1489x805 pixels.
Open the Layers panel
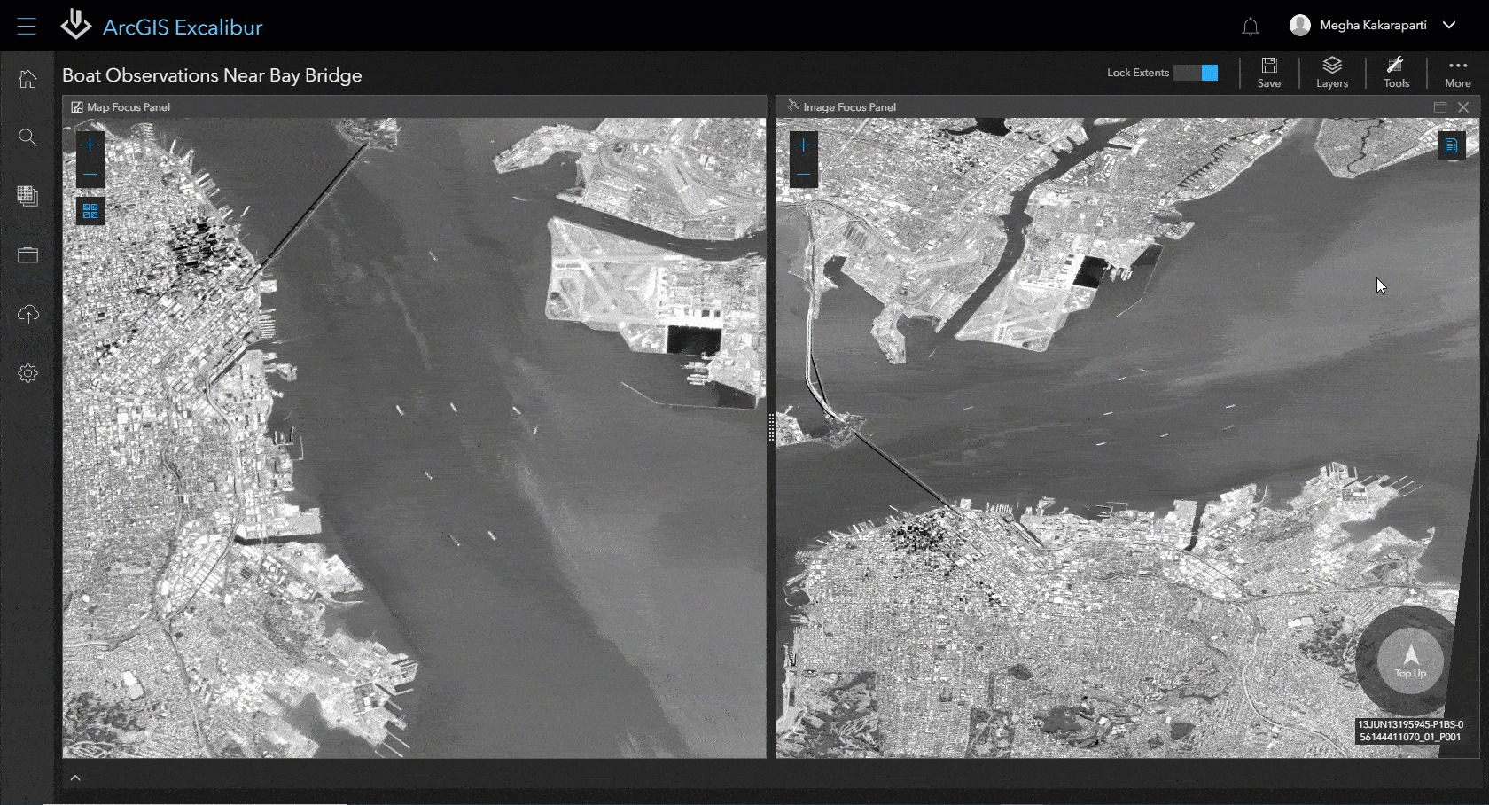coord(1332,73)
